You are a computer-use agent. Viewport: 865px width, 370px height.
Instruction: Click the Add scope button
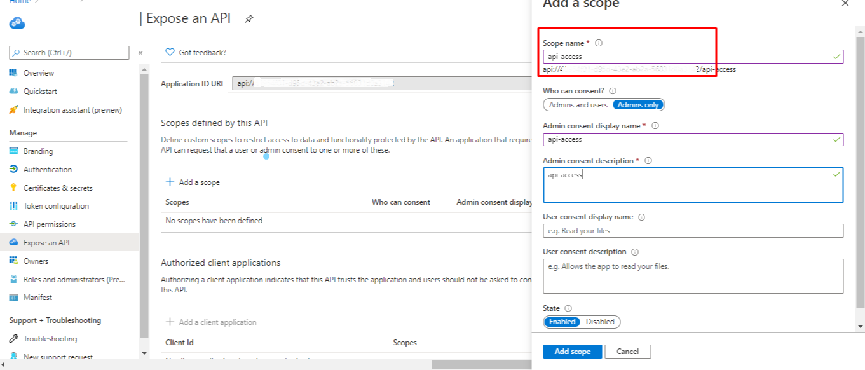point(572,352)
